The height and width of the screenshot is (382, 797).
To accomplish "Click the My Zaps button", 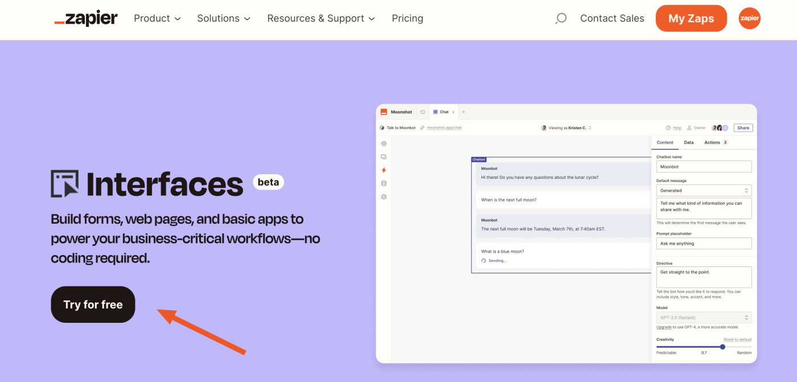I will 691,18.
